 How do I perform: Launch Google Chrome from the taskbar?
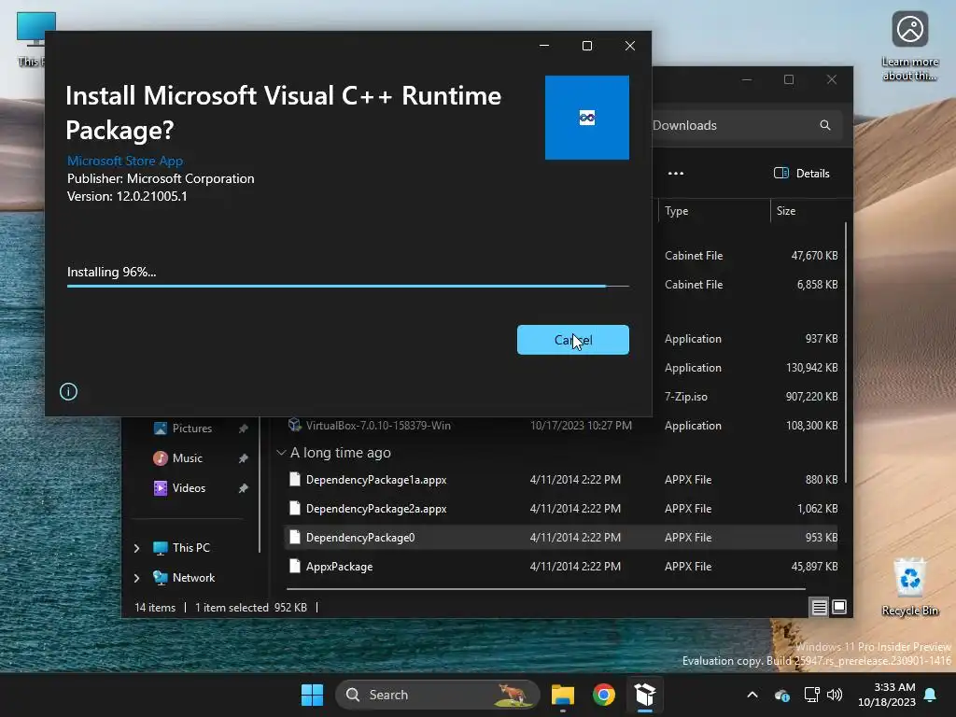pyautogui.click(x=604, y=695)
